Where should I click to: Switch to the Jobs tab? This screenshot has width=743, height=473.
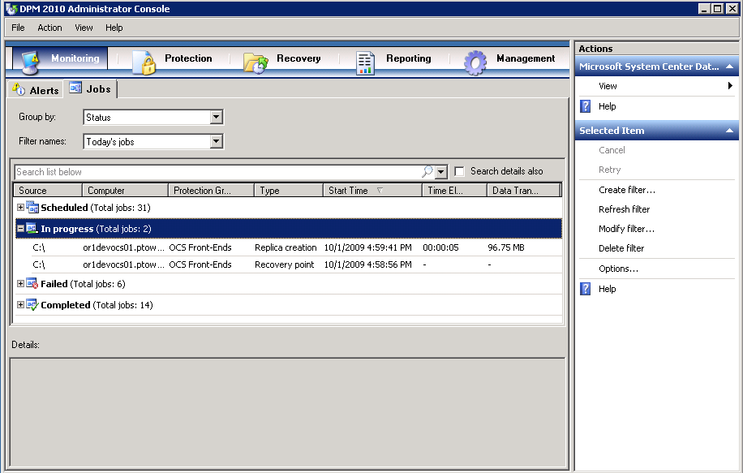(91, 88)
